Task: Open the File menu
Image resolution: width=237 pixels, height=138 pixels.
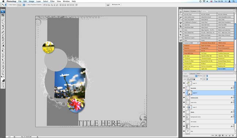Action: tap(20, 1)
